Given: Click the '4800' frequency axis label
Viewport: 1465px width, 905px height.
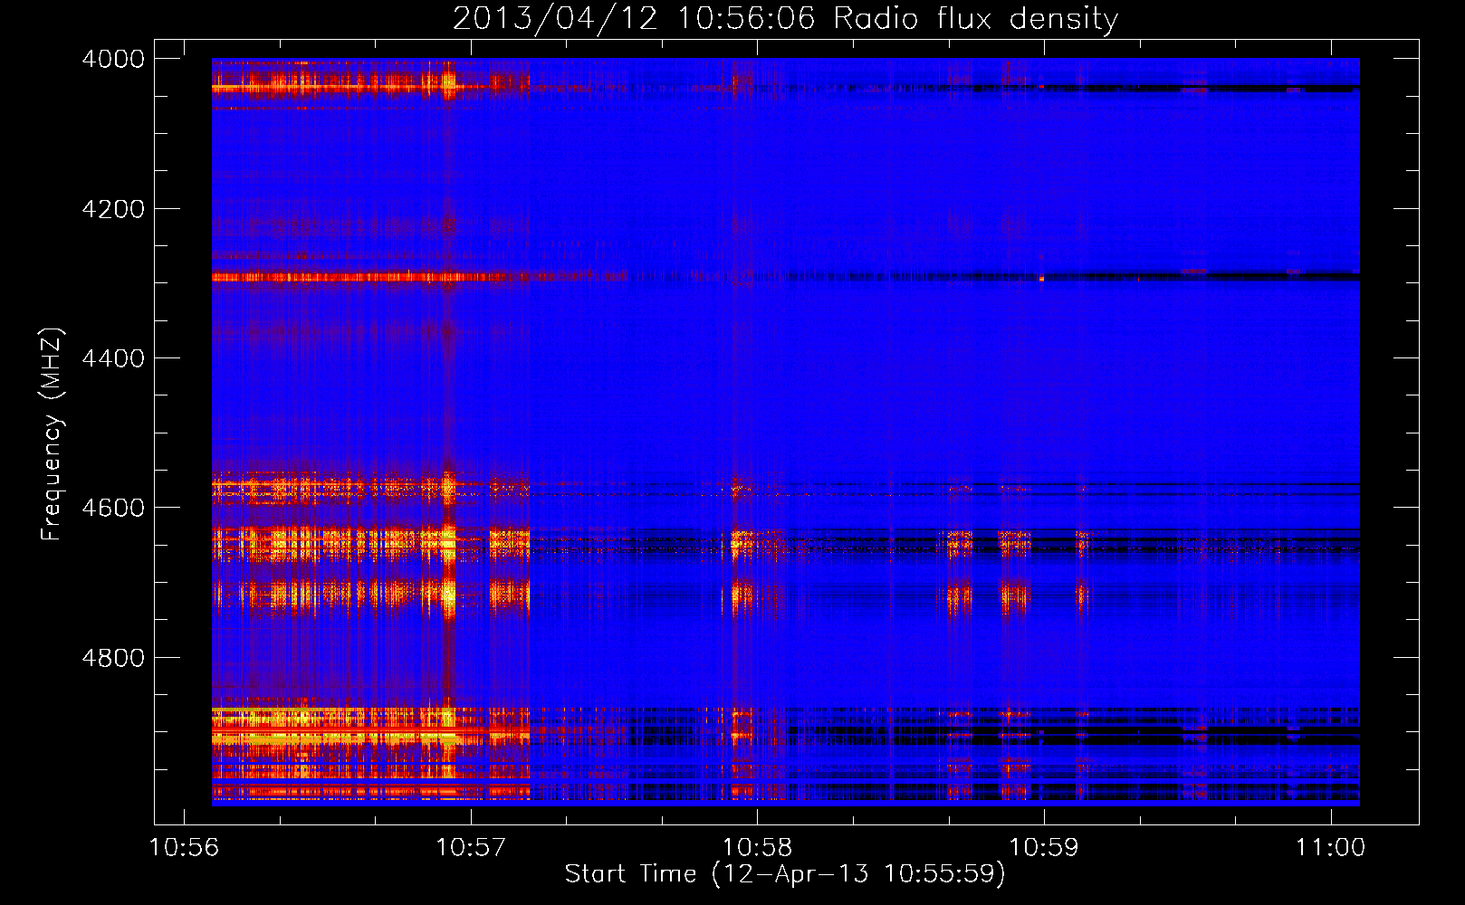Looking at the screenshot, I should pos(113,657).
